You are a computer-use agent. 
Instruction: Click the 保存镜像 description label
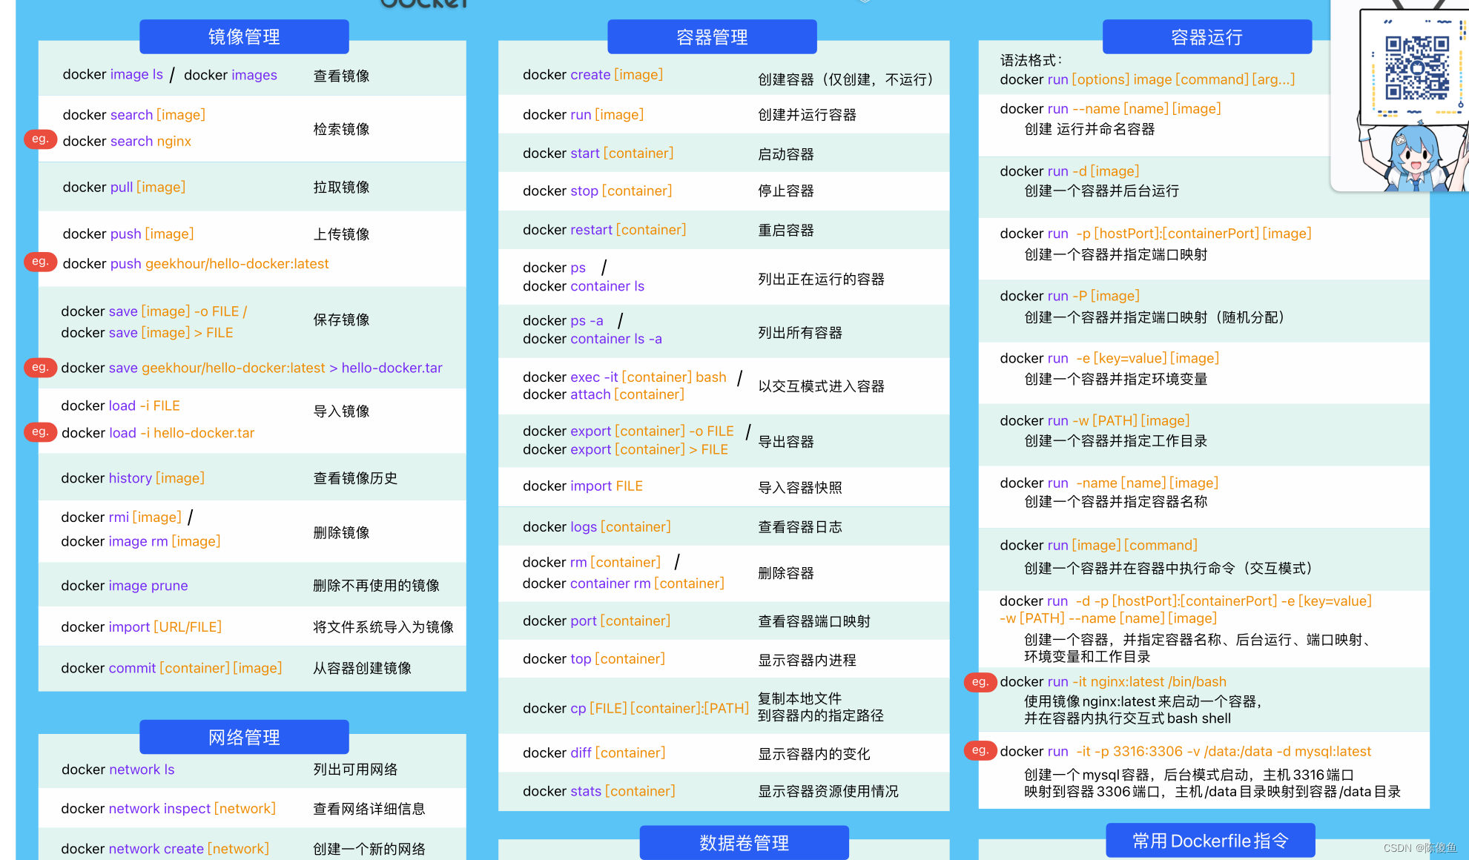tap(341, 320)
